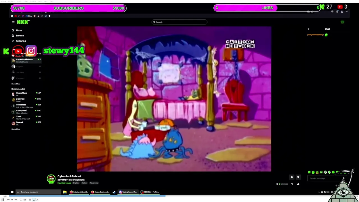This screenshot has width=359, height=202.
Task: Switch to OBS taskbar window
Action: click(150, 192)
